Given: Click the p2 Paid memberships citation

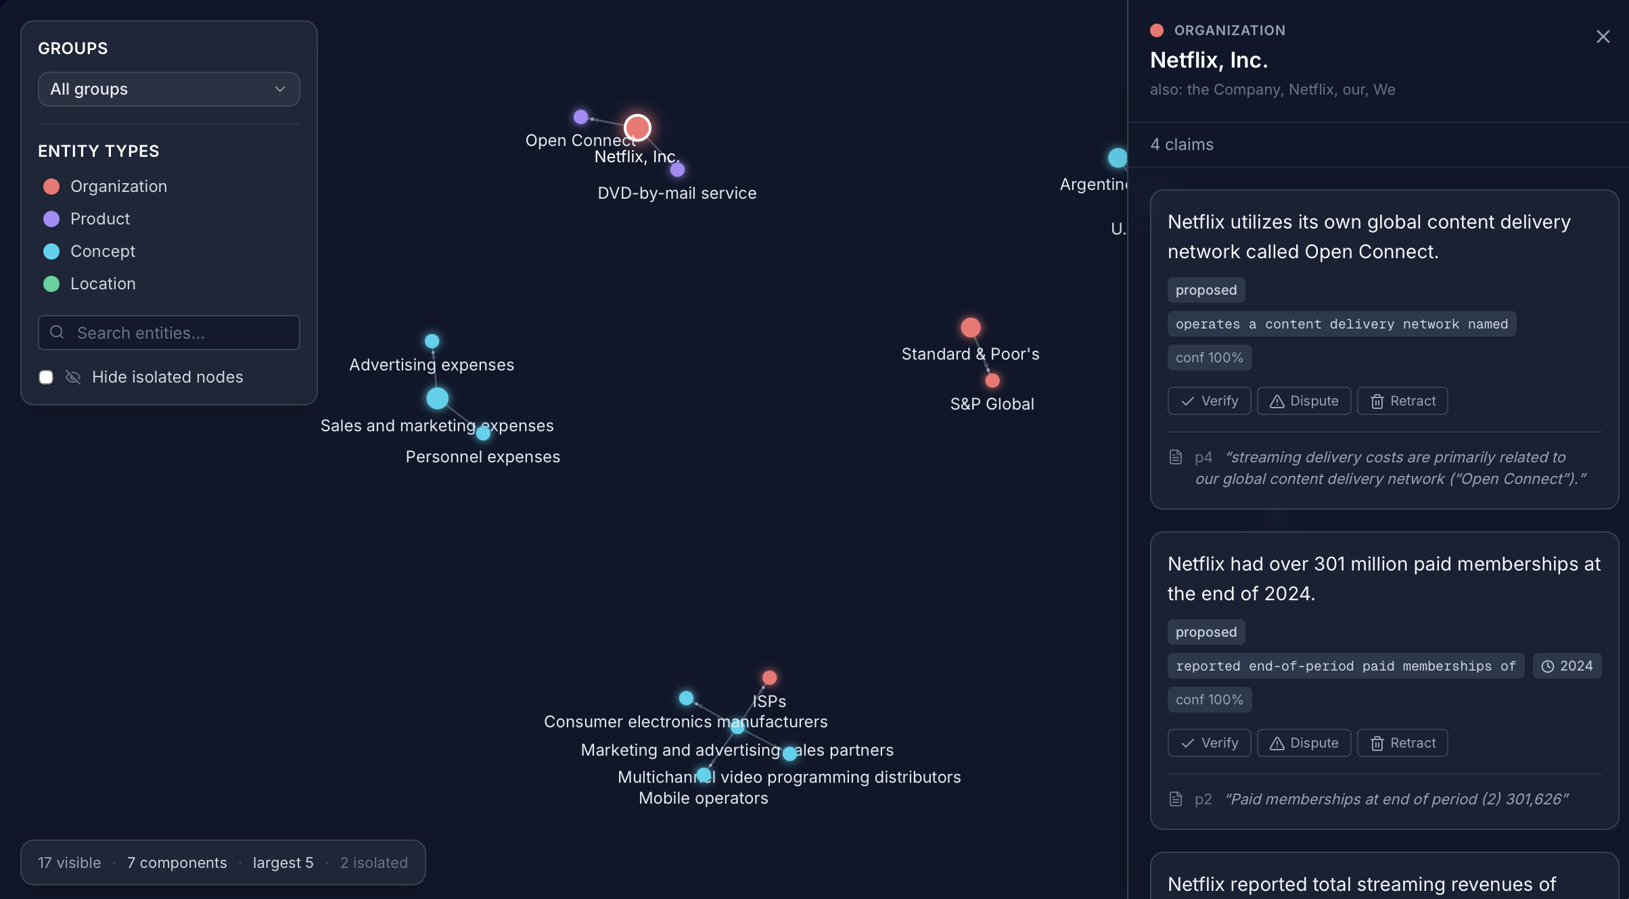Looking at the screenshot, I should pyautogui.click(x=1396, y=799).
